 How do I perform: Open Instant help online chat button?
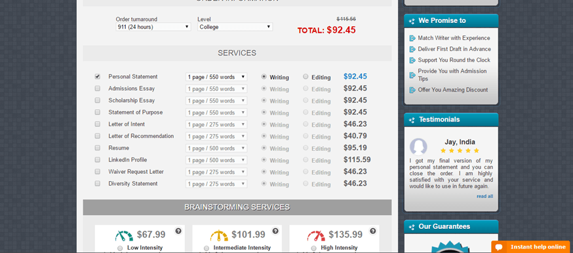coord(530,247)
